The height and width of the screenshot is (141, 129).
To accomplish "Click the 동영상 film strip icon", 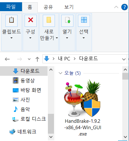I will [16, 81].
